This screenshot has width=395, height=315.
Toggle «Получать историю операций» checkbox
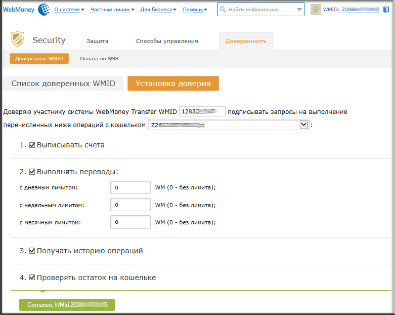pos(32,251)
